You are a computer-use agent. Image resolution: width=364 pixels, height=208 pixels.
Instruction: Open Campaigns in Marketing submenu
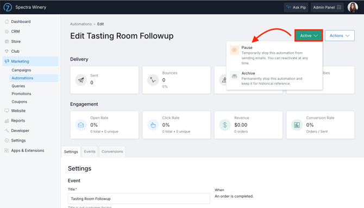(x=21, y=70)
